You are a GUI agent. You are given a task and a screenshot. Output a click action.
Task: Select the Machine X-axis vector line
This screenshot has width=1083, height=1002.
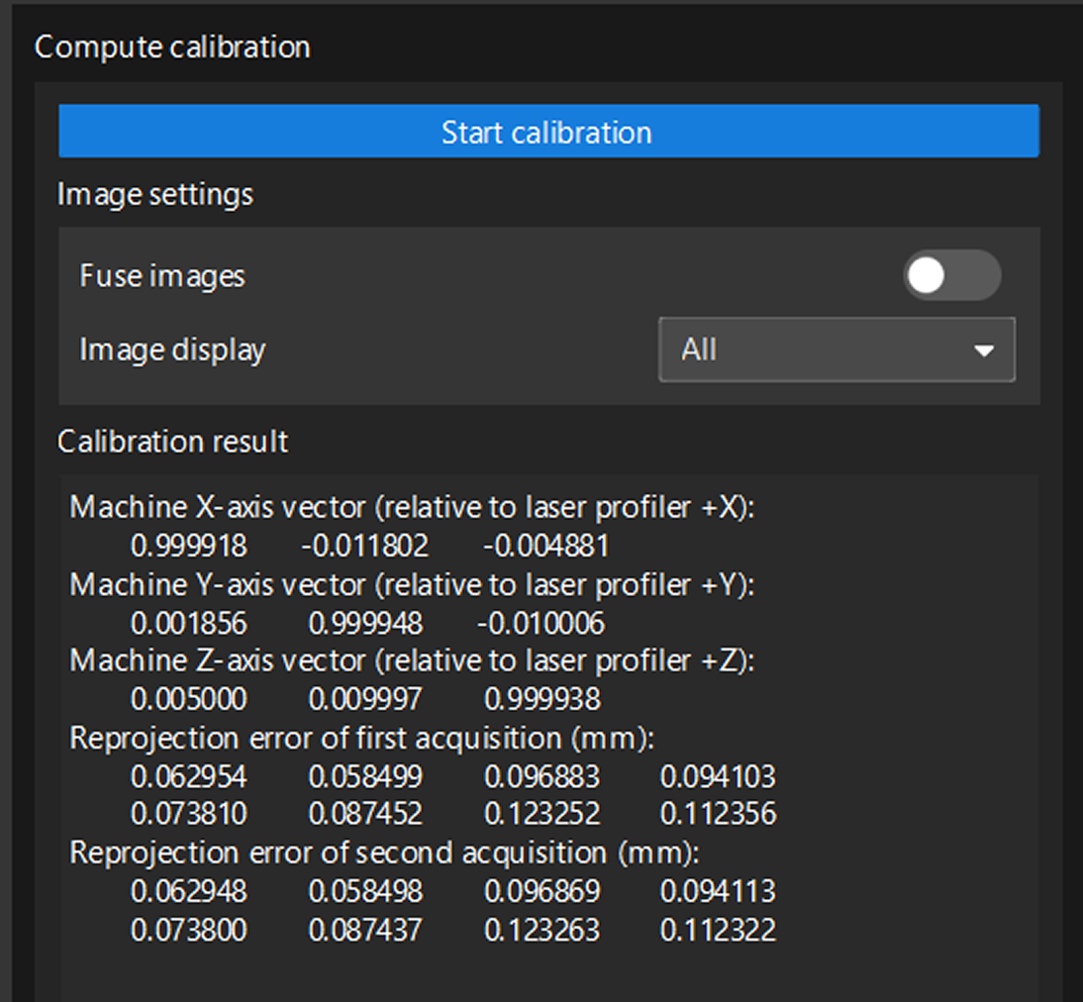(412, 508)
